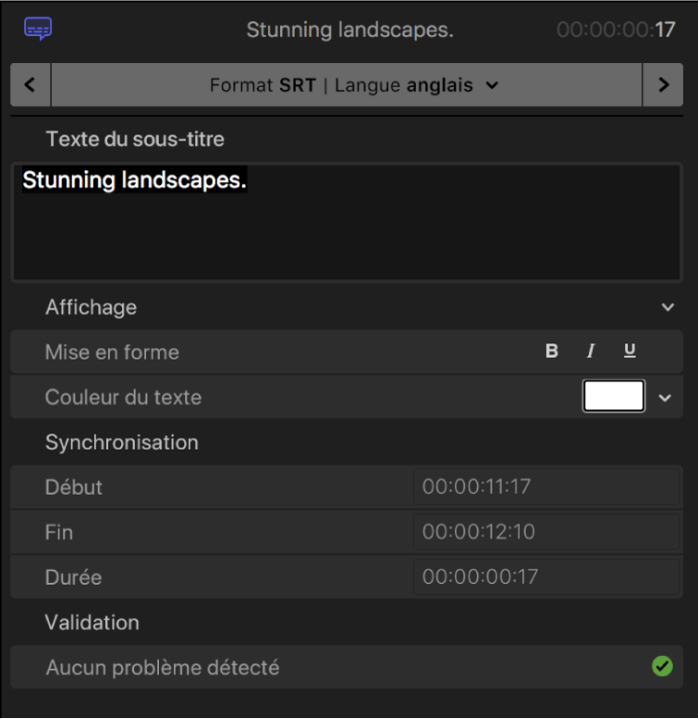Viewport: 698px width, 719px height.
Task: Click the green validation checkmark icon
Action: pos(662,666)
